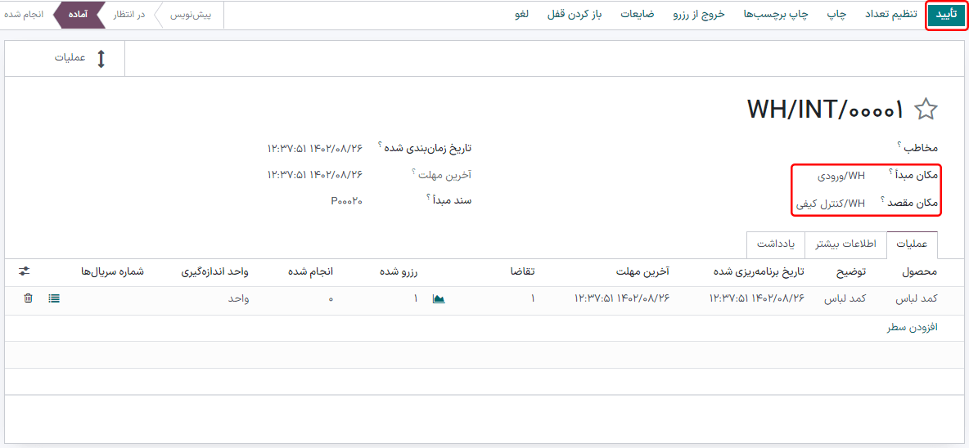Click باز کردن قفل button
969x448 pixels.
point(574,15)
